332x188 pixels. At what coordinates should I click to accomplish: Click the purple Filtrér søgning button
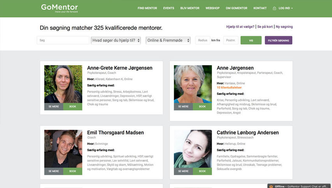tap(278, 40)
